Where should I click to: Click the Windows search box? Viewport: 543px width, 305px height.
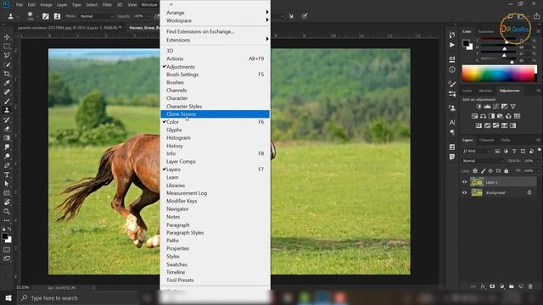point(77,297)
